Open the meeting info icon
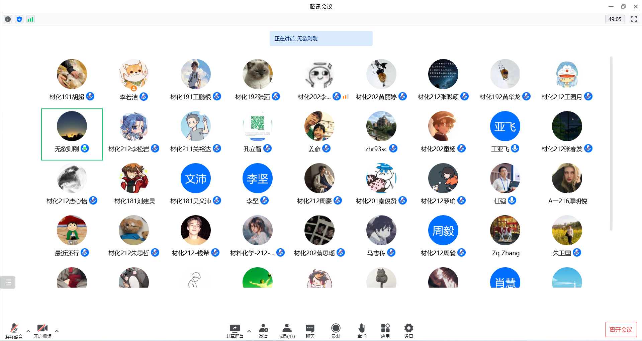The image size is (642, 341). [x=8, y=19]
